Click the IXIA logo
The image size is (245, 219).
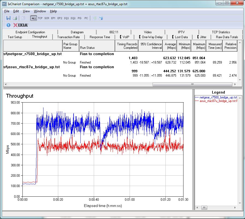tap(21, 25)
